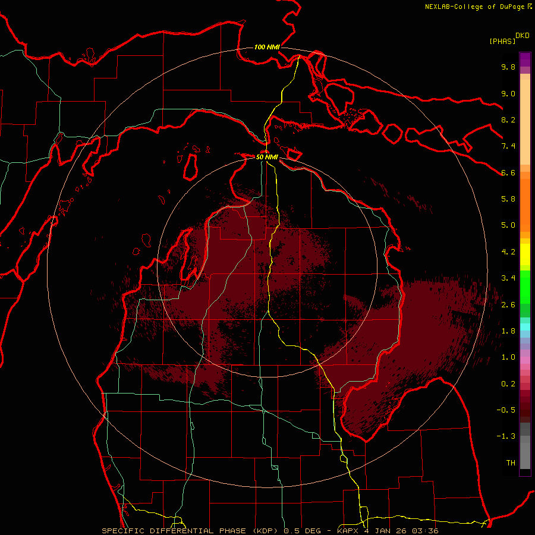Click the 5.0 legend value
The width and height of the screenshot is (535, 535).
click(508, 225)
